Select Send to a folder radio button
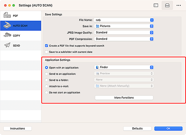Screen dimensions: 186x135 [46, 80]
